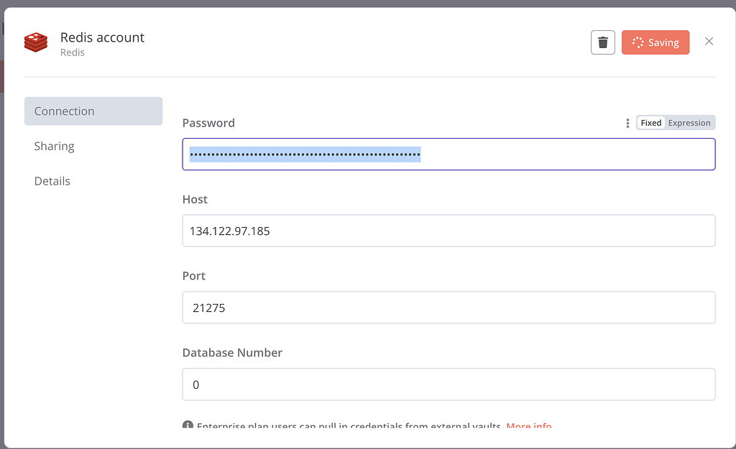Switch Password mode to Expression
The width and height of the screenshot is (736, 449).
click(689, 123)
